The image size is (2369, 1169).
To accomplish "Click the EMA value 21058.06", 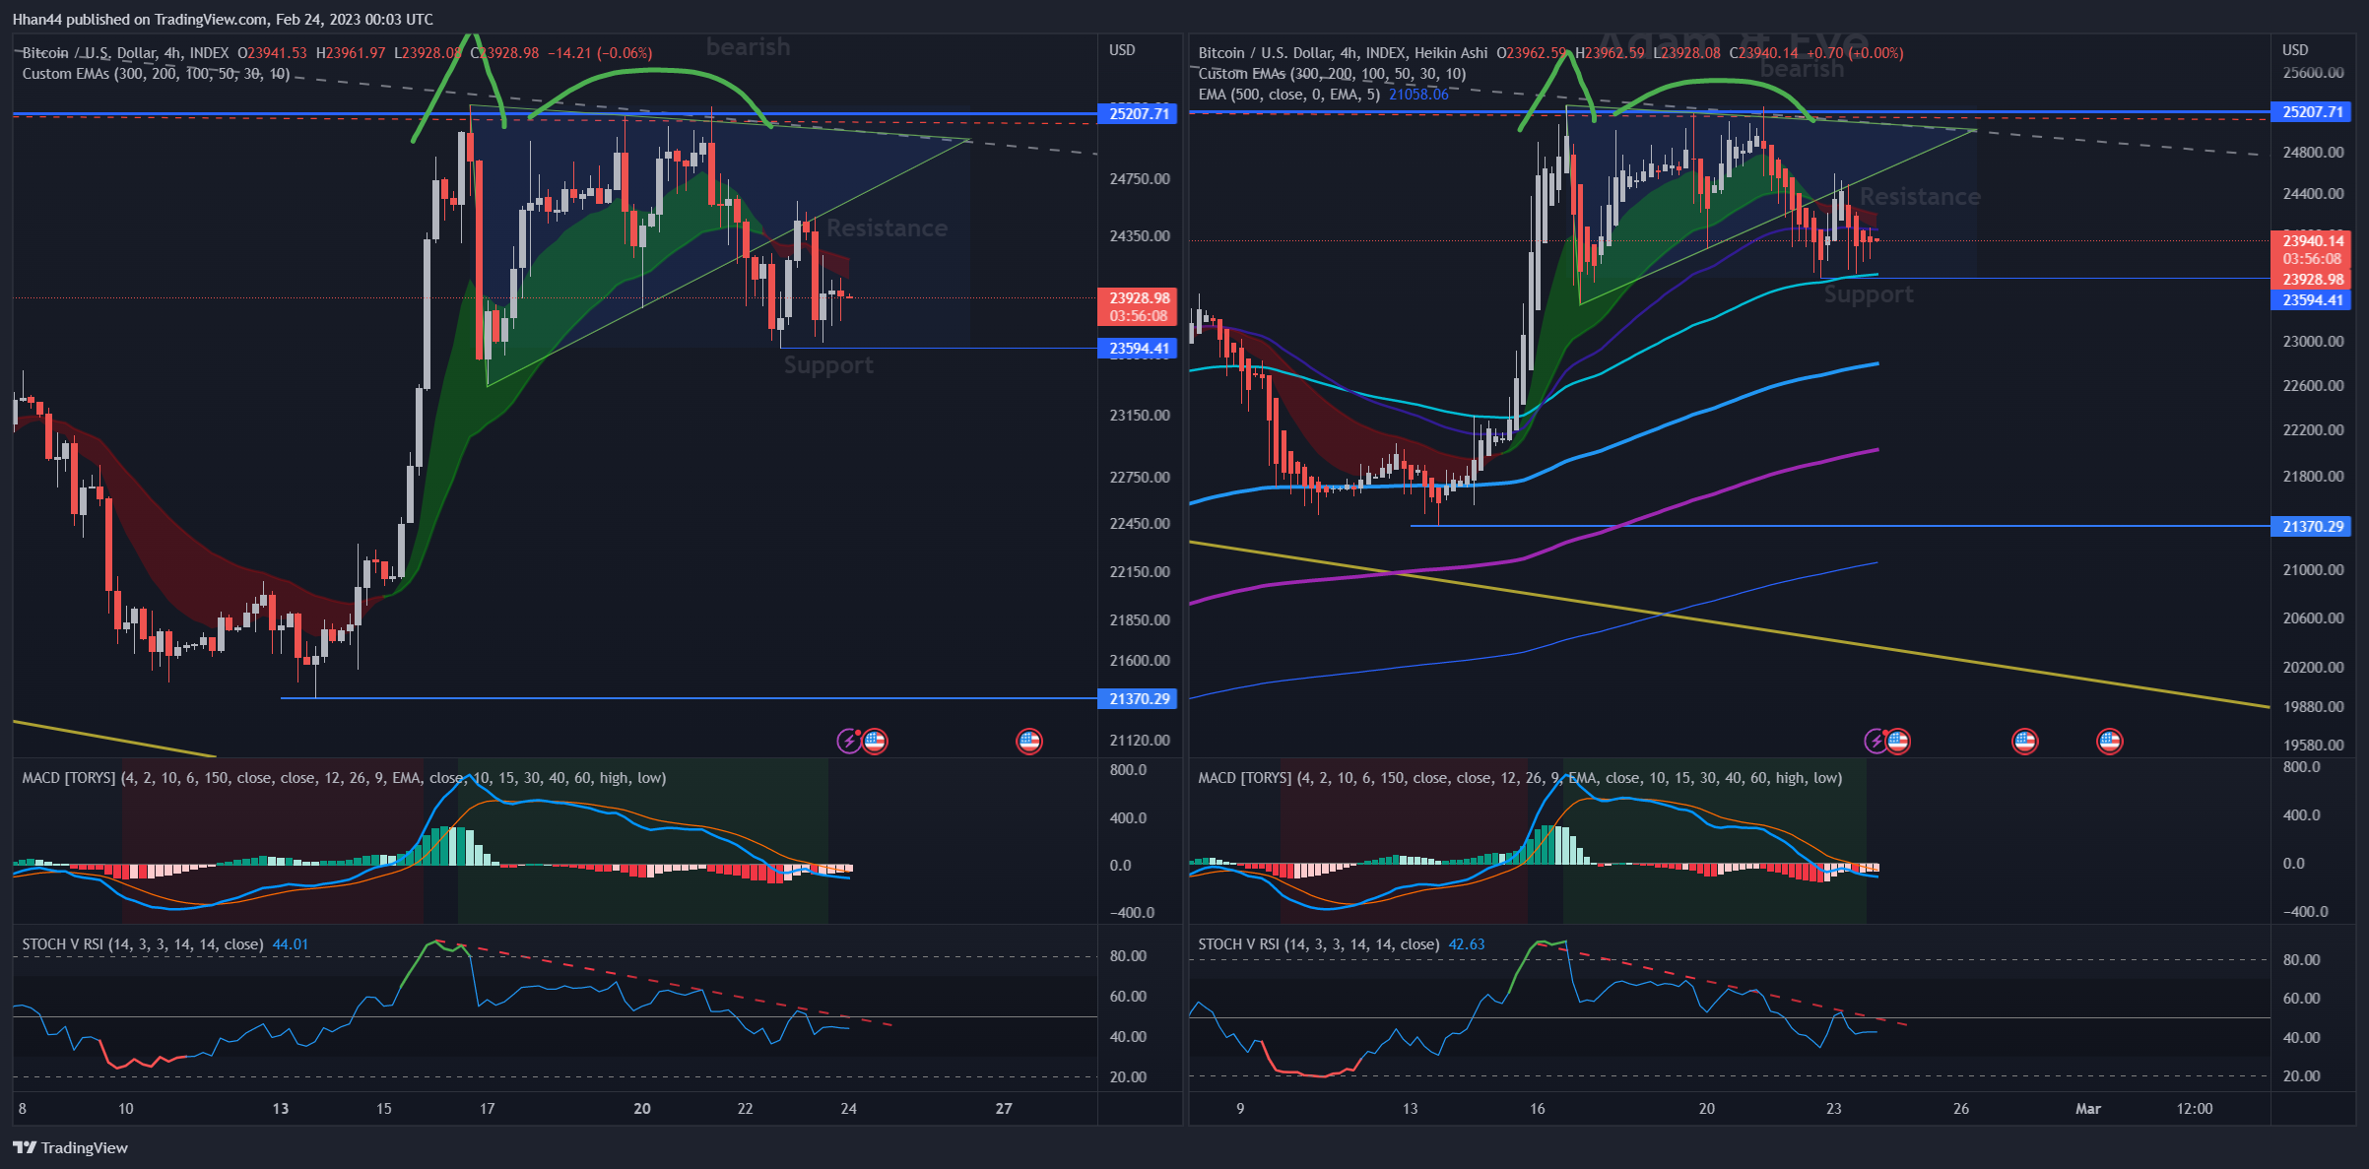I will point(1418,95).
